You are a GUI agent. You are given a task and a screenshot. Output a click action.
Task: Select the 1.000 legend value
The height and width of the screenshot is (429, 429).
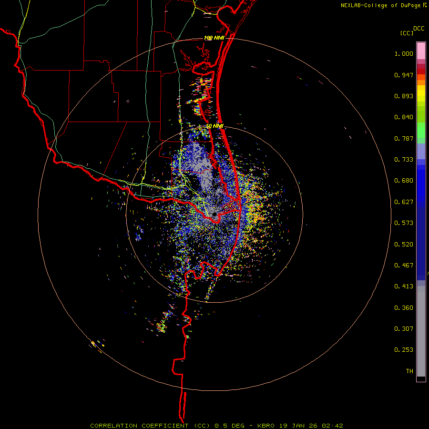coord(404,53)
